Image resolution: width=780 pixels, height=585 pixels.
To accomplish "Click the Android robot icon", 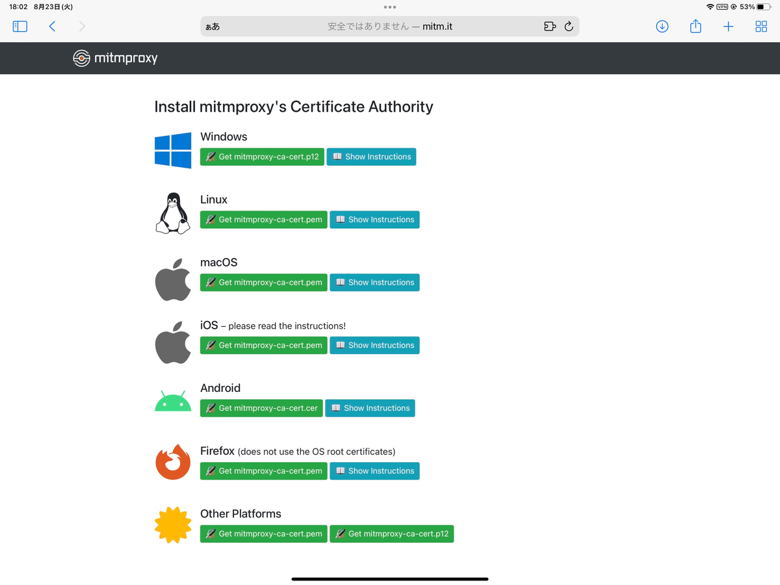I will click(x=173, y=402).
